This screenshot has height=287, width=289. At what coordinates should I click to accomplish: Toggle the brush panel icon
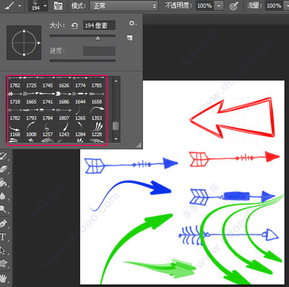(x=58, y=6)
